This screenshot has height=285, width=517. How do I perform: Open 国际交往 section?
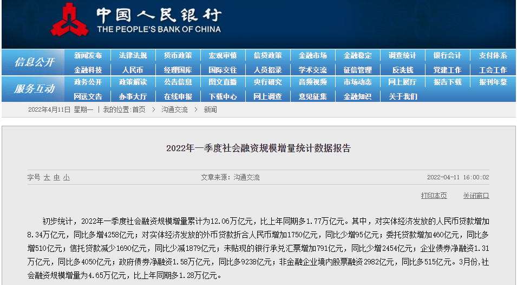(223, 70)
